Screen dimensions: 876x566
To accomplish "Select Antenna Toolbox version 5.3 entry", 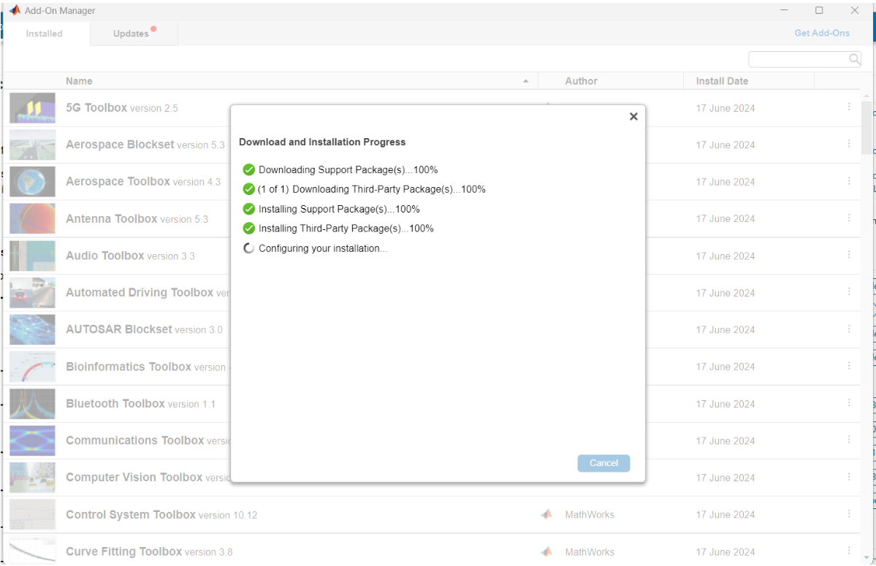I will (x=137, y=219).
